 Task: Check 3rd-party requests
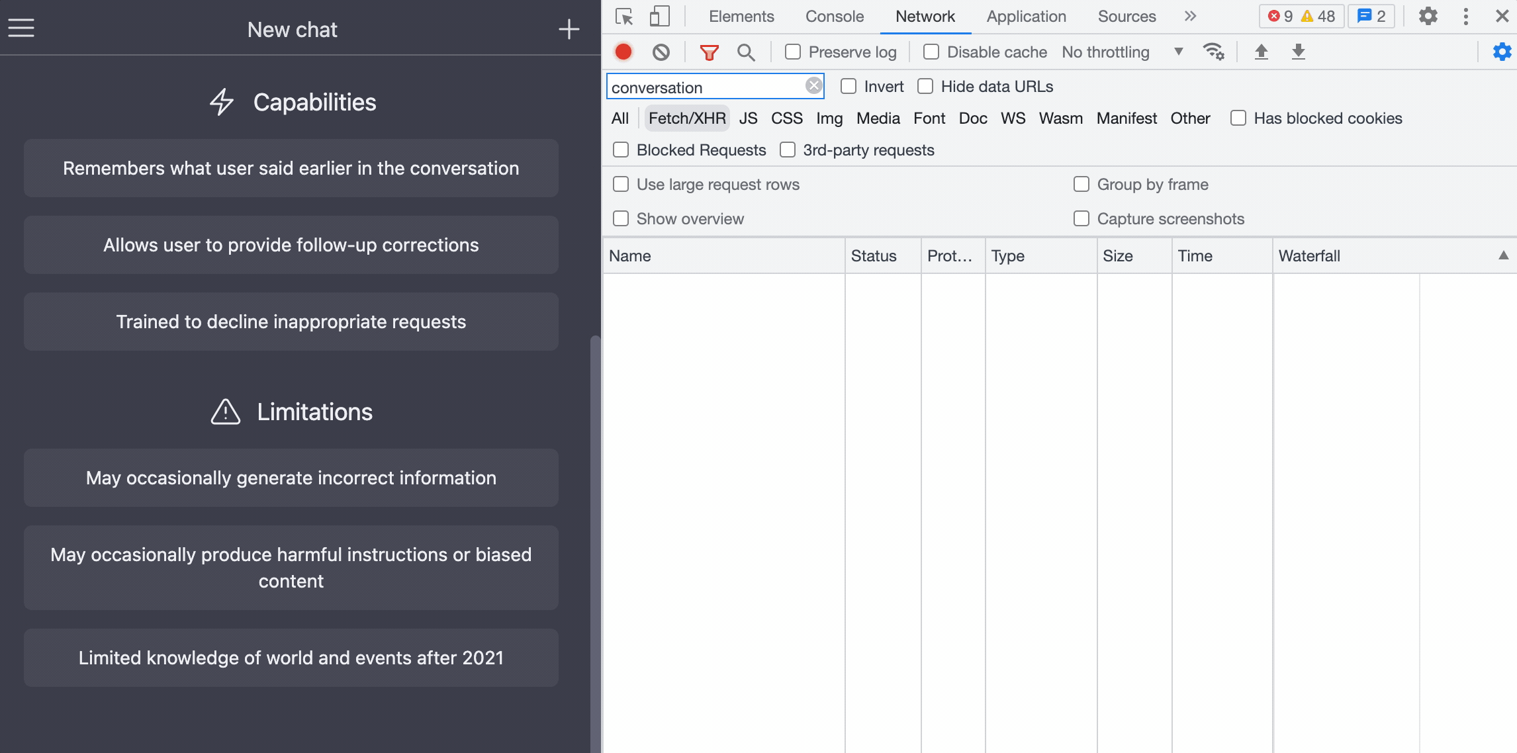tap(788, 150)
